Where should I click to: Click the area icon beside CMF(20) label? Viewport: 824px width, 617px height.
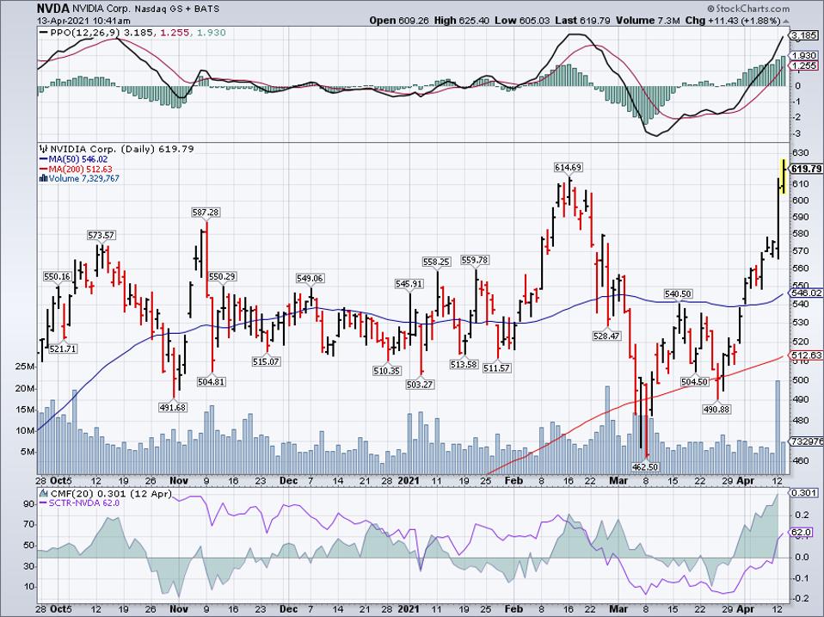pyautogui.click(x=44, y=494)
